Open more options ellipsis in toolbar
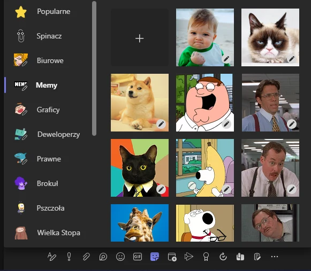Screen dimensions: 311x271 pos(275,257)
